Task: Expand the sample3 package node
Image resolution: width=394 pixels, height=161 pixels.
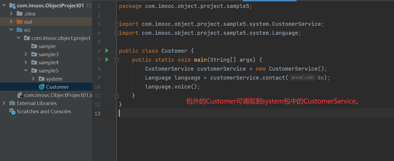Action: point(26,54)
